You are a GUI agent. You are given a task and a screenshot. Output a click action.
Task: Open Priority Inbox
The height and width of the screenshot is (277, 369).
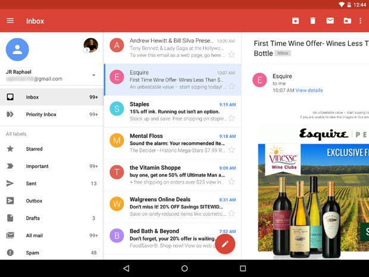click(x=52, y=114)
